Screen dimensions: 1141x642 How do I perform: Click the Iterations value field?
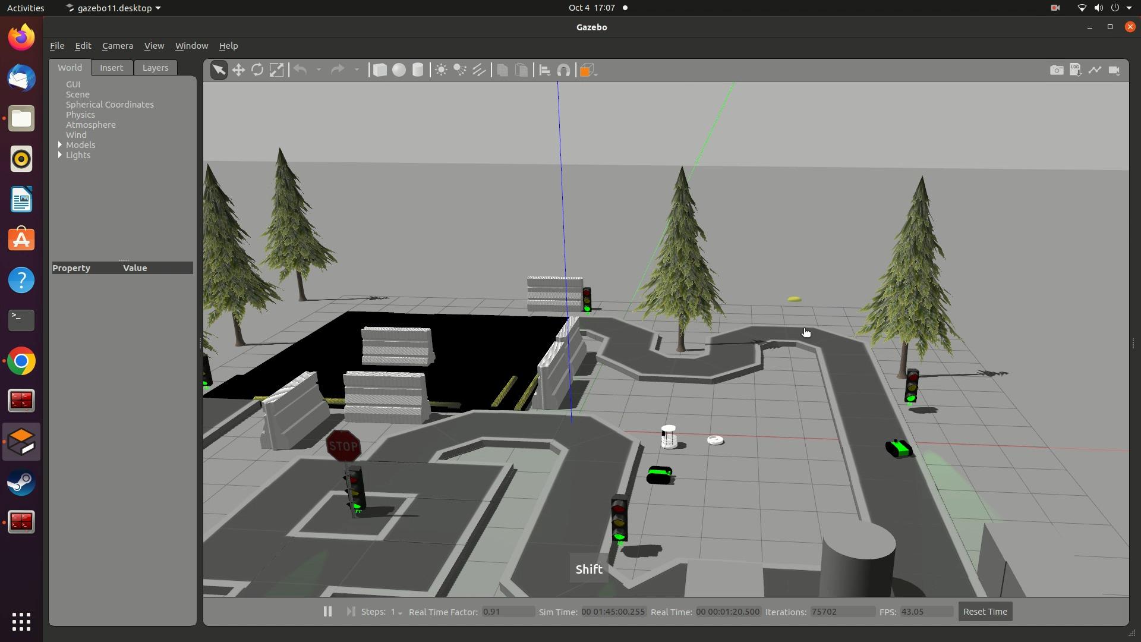(842, 612)
